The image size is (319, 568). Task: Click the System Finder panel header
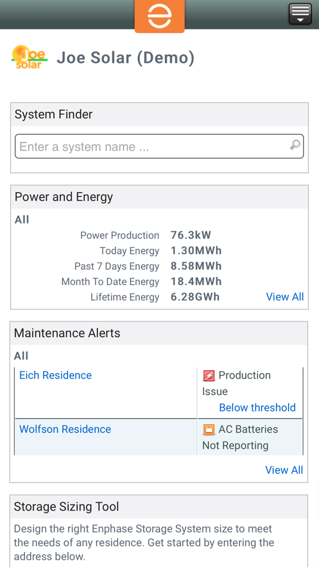coord(159,114)
